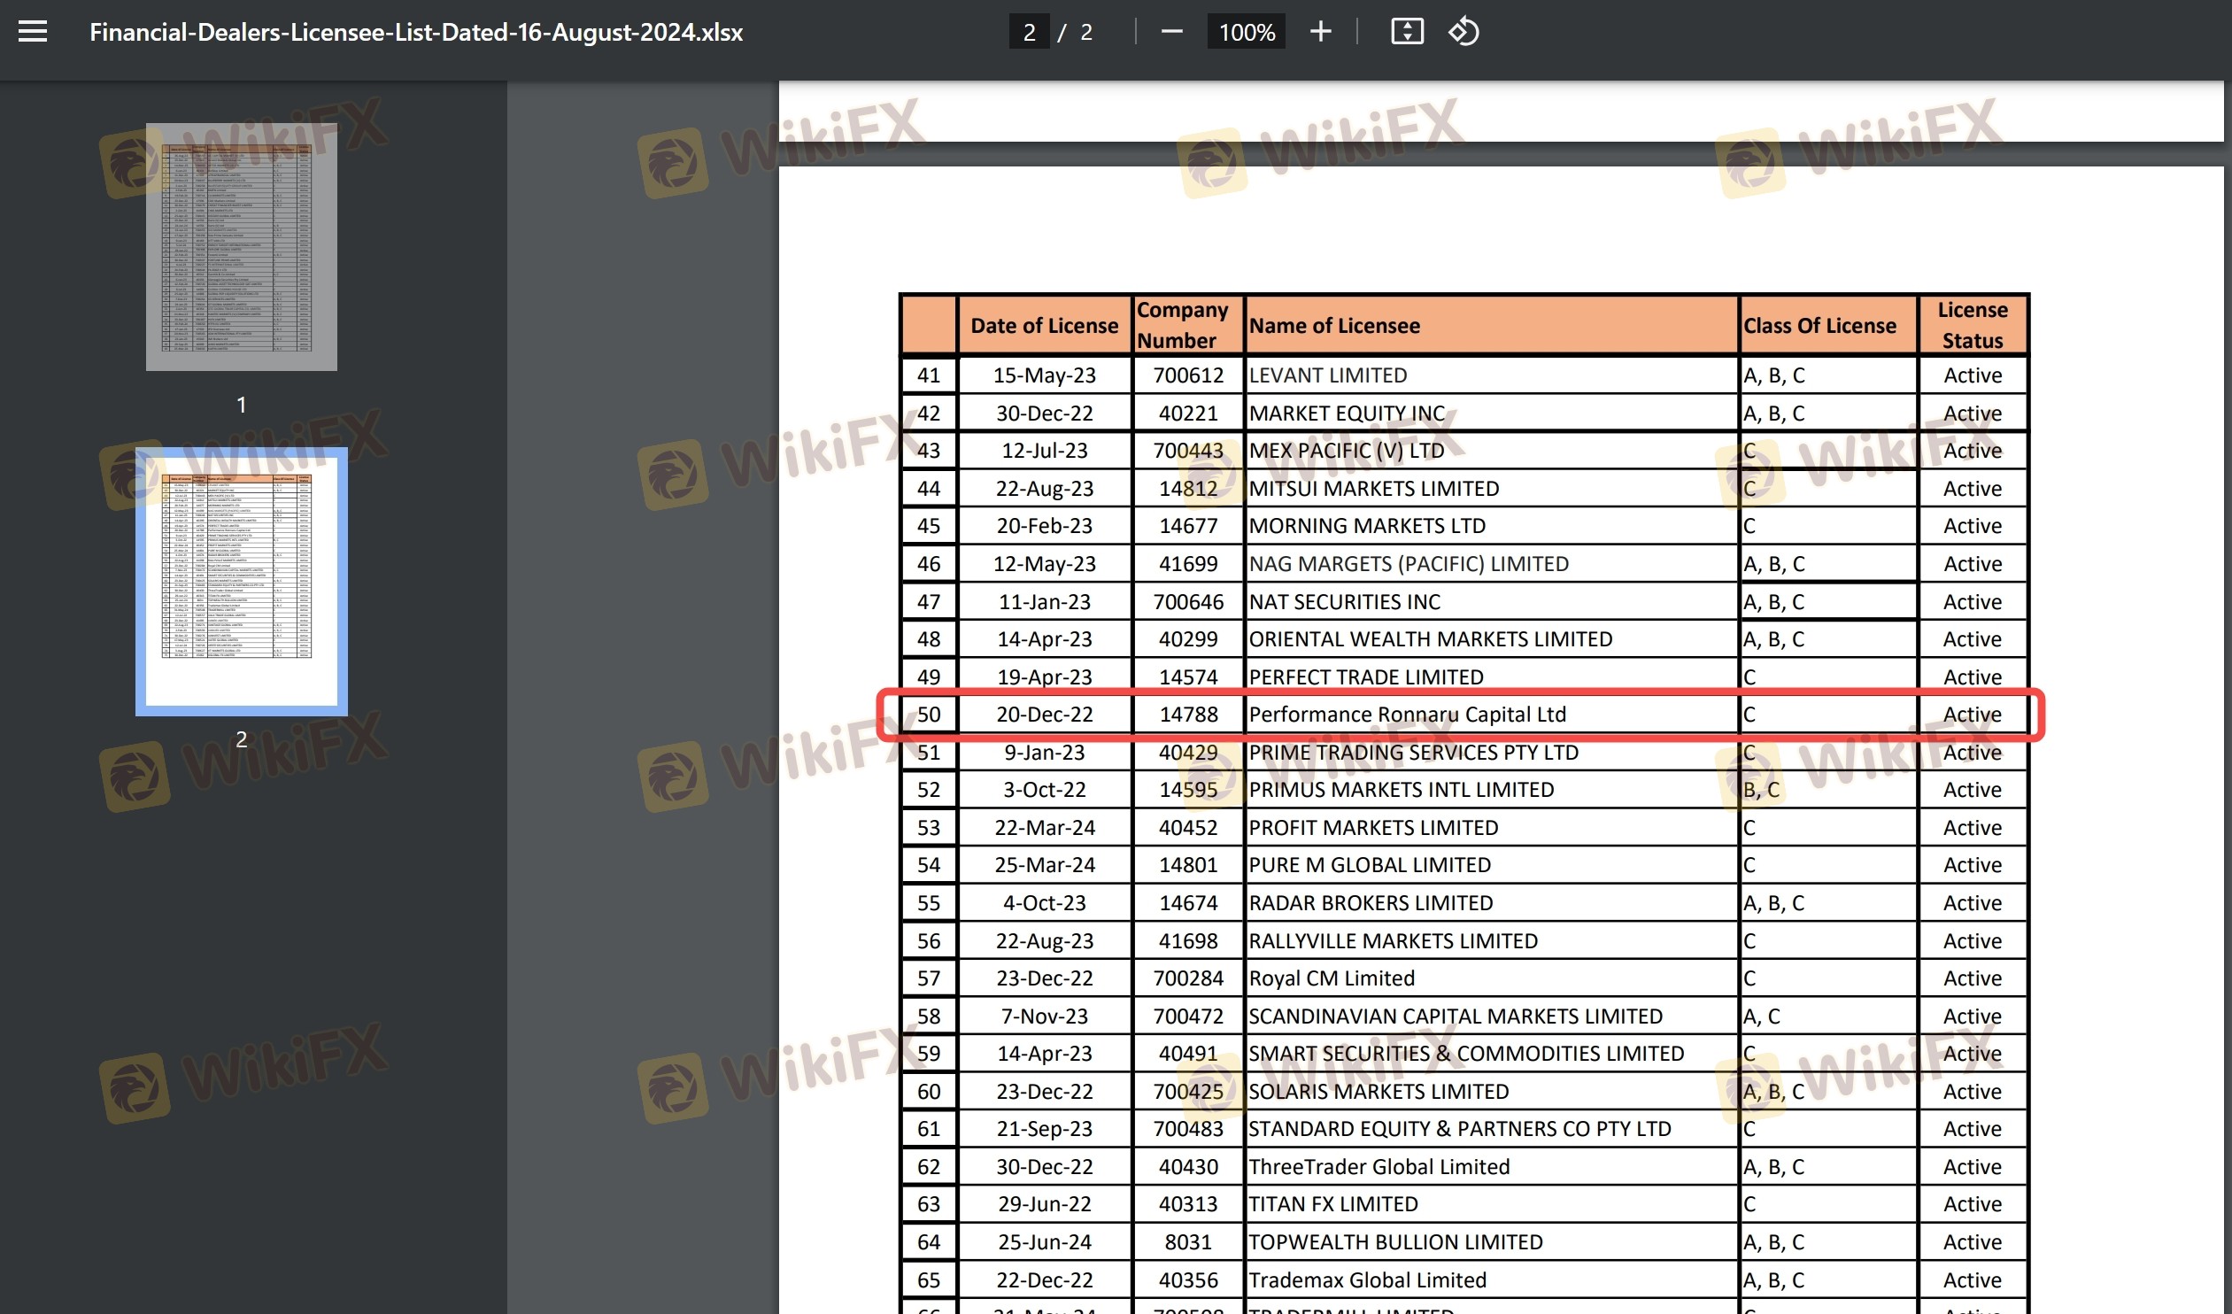
Task: Click the License Status header cell
Action: pos(1972,325)
